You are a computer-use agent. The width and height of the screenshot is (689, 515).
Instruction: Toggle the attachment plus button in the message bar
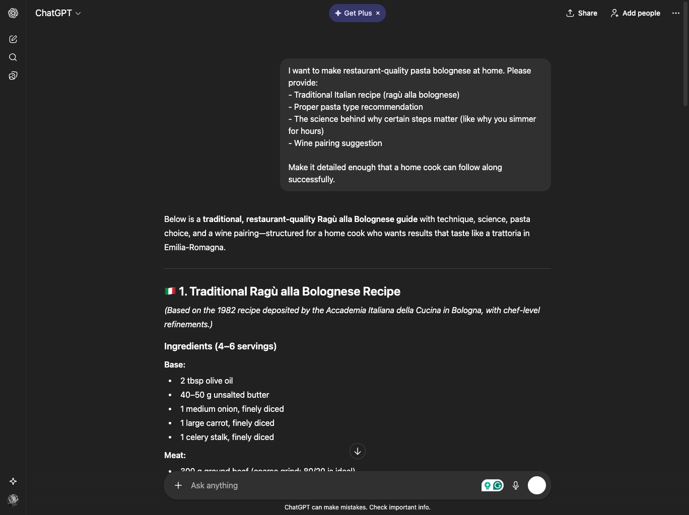(178, 485)
